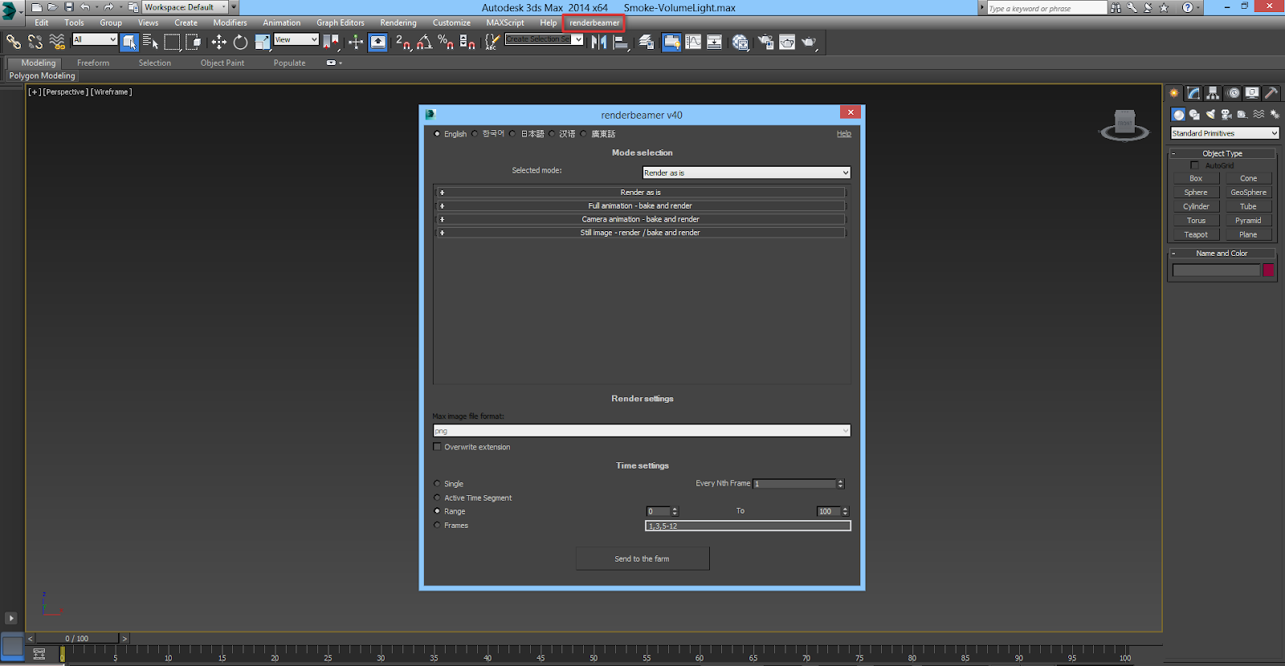This screenshot has height=666, width=1285.
Task: Open the Selected mode dropdown
Action: coord(746,173)
